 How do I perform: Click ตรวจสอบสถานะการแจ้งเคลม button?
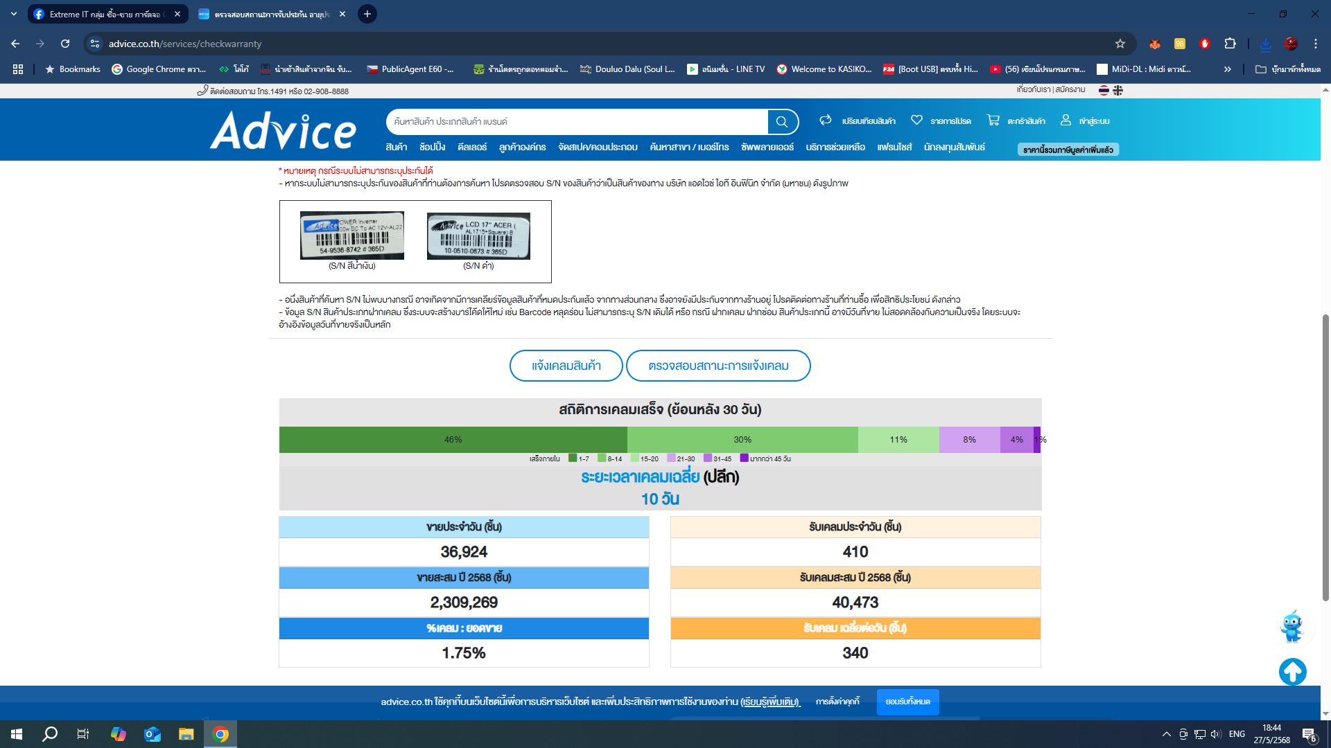pyautogui.click(x=718, y=366)
